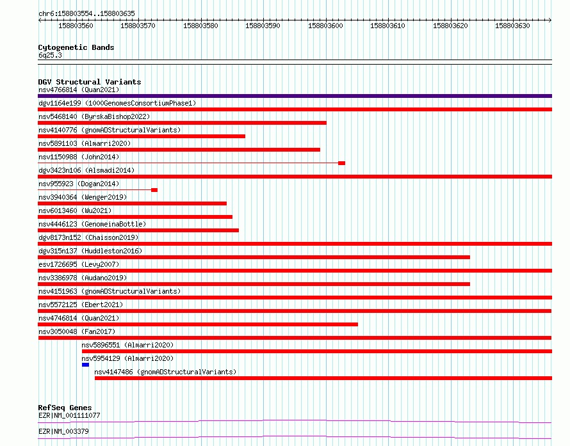Click the nsv4140776 red bar
This screenshot has height=446, width=570.
click(x=142, y=136)
